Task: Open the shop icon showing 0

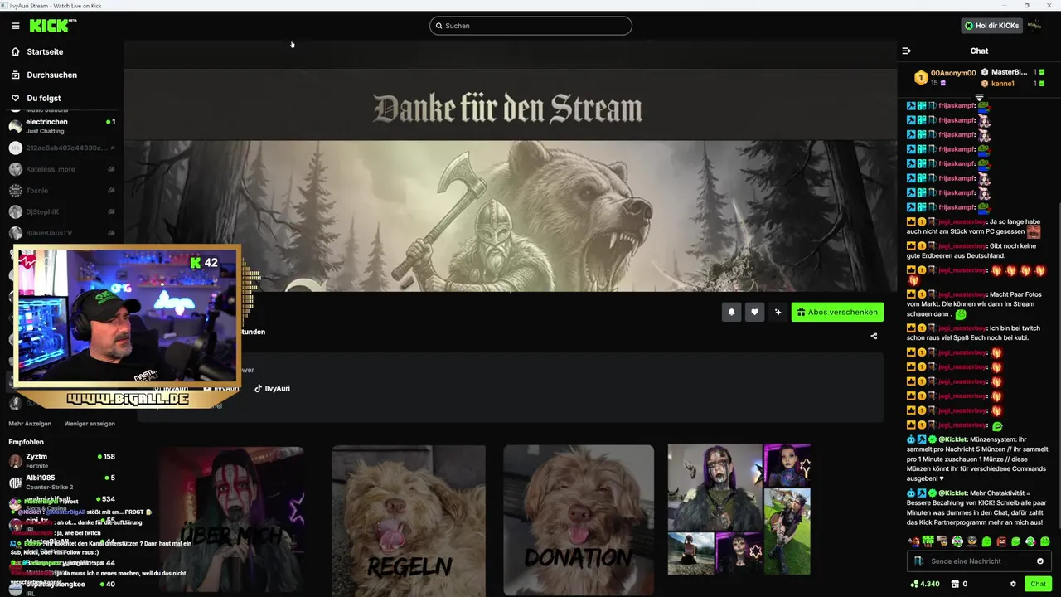Action: [958, 584]
